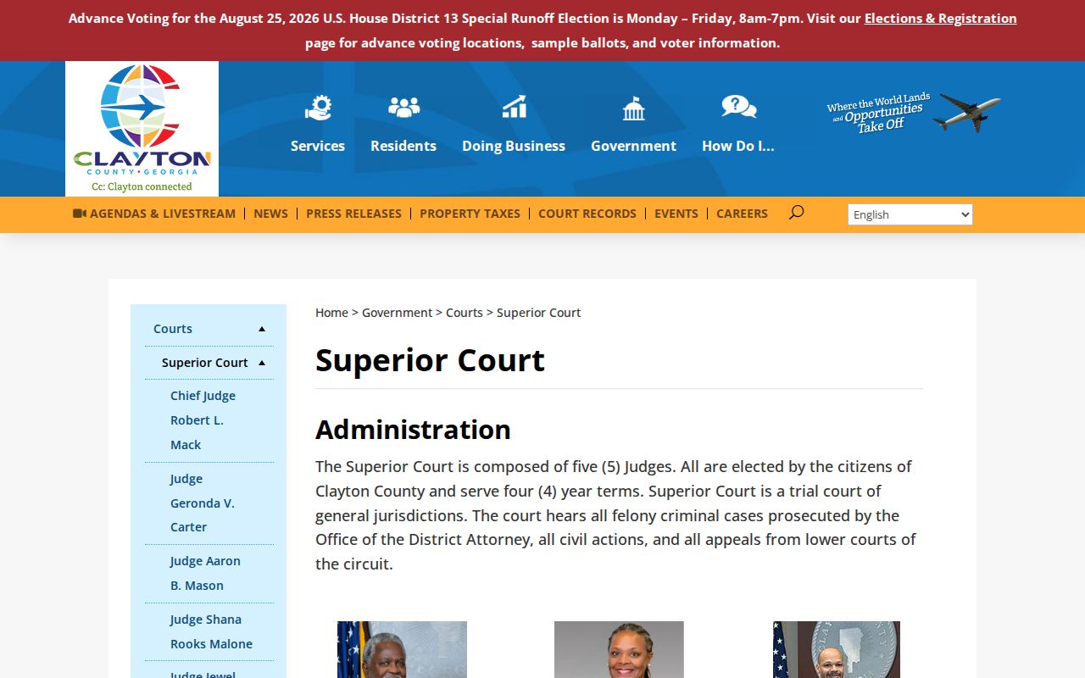Open the English language dropdown
The height and width of the screenshot is (678, 1085).
pos(910,214)
